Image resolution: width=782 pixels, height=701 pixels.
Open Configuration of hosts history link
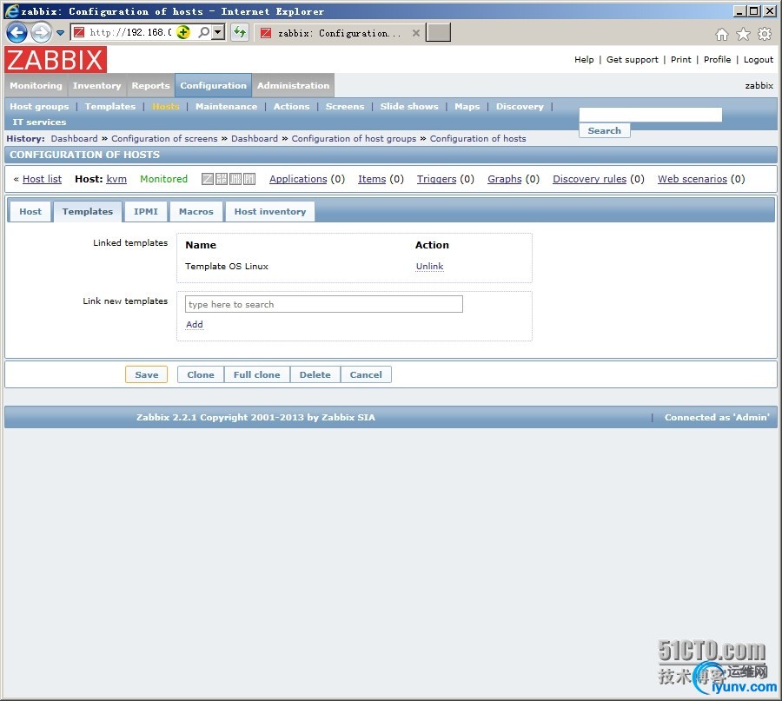pos(478,139)
